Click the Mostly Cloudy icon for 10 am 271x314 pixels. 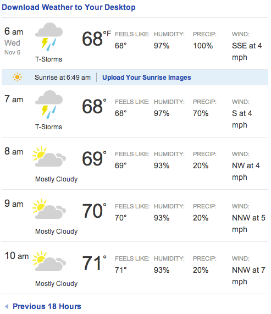(49, 261)
